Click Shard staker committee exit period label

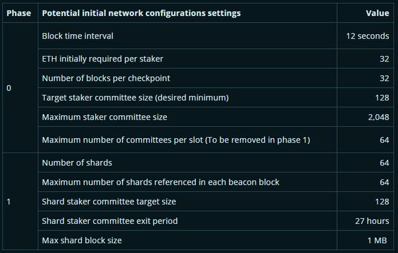tap(109, 221)
